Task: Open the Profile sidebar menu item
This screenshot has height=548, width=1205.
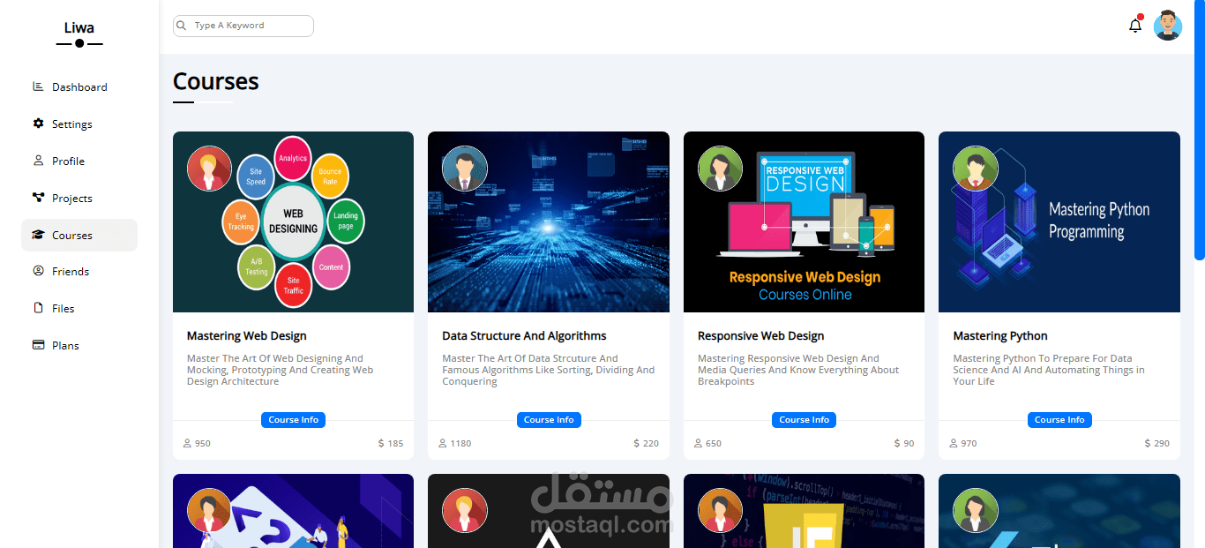Action: (68, 161)
